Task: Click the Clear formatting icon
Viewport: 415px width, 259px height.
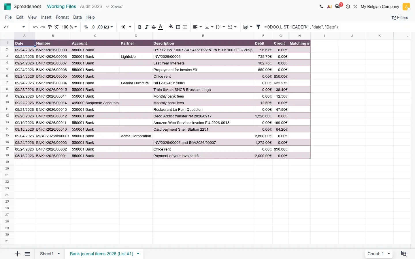Action: coord(56,27)
